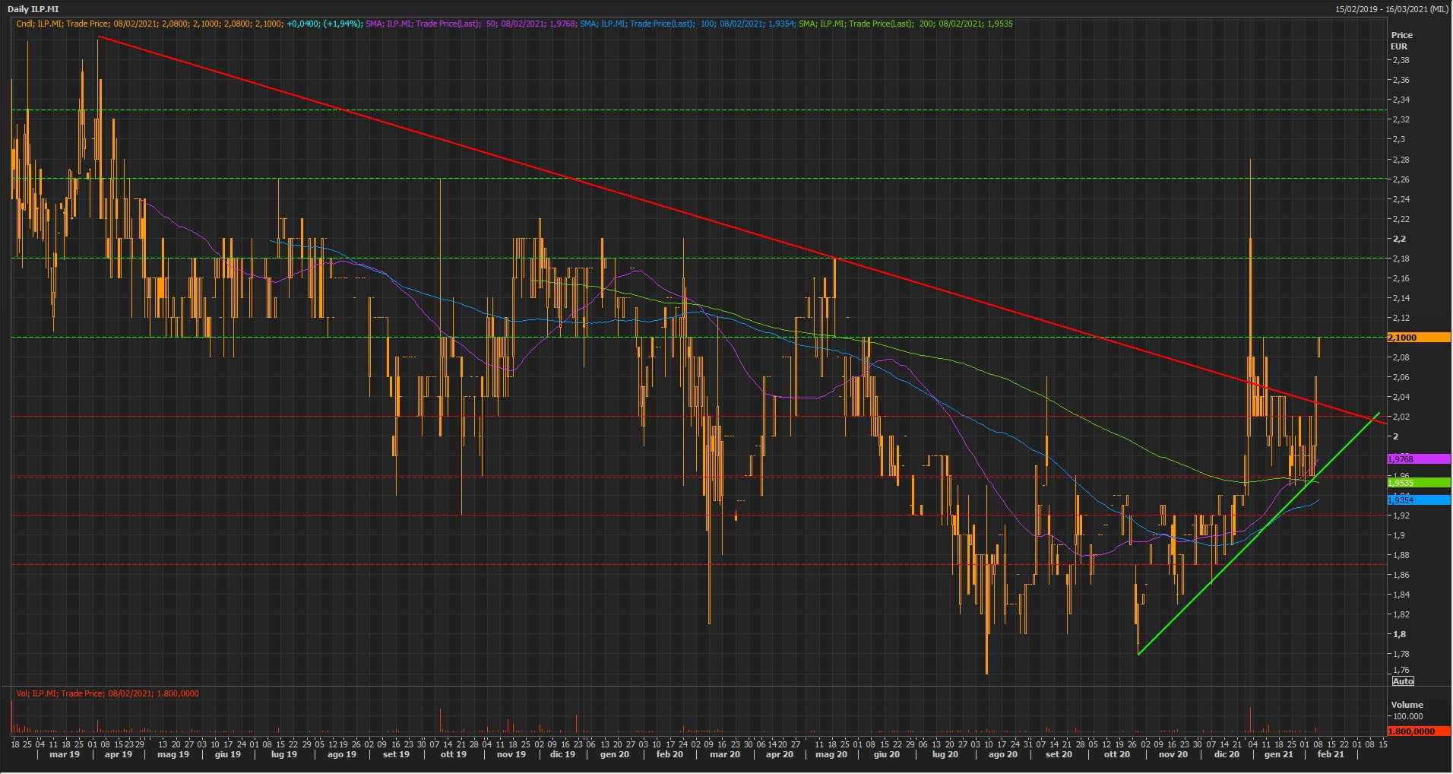Click the green 1,9535 SMA 200 tag
1453x774 pixels.
click(1418, 483)
